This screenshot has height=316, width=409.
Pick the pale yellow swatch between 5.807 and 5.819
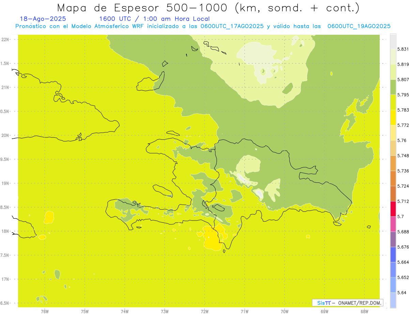click(393, 72)
